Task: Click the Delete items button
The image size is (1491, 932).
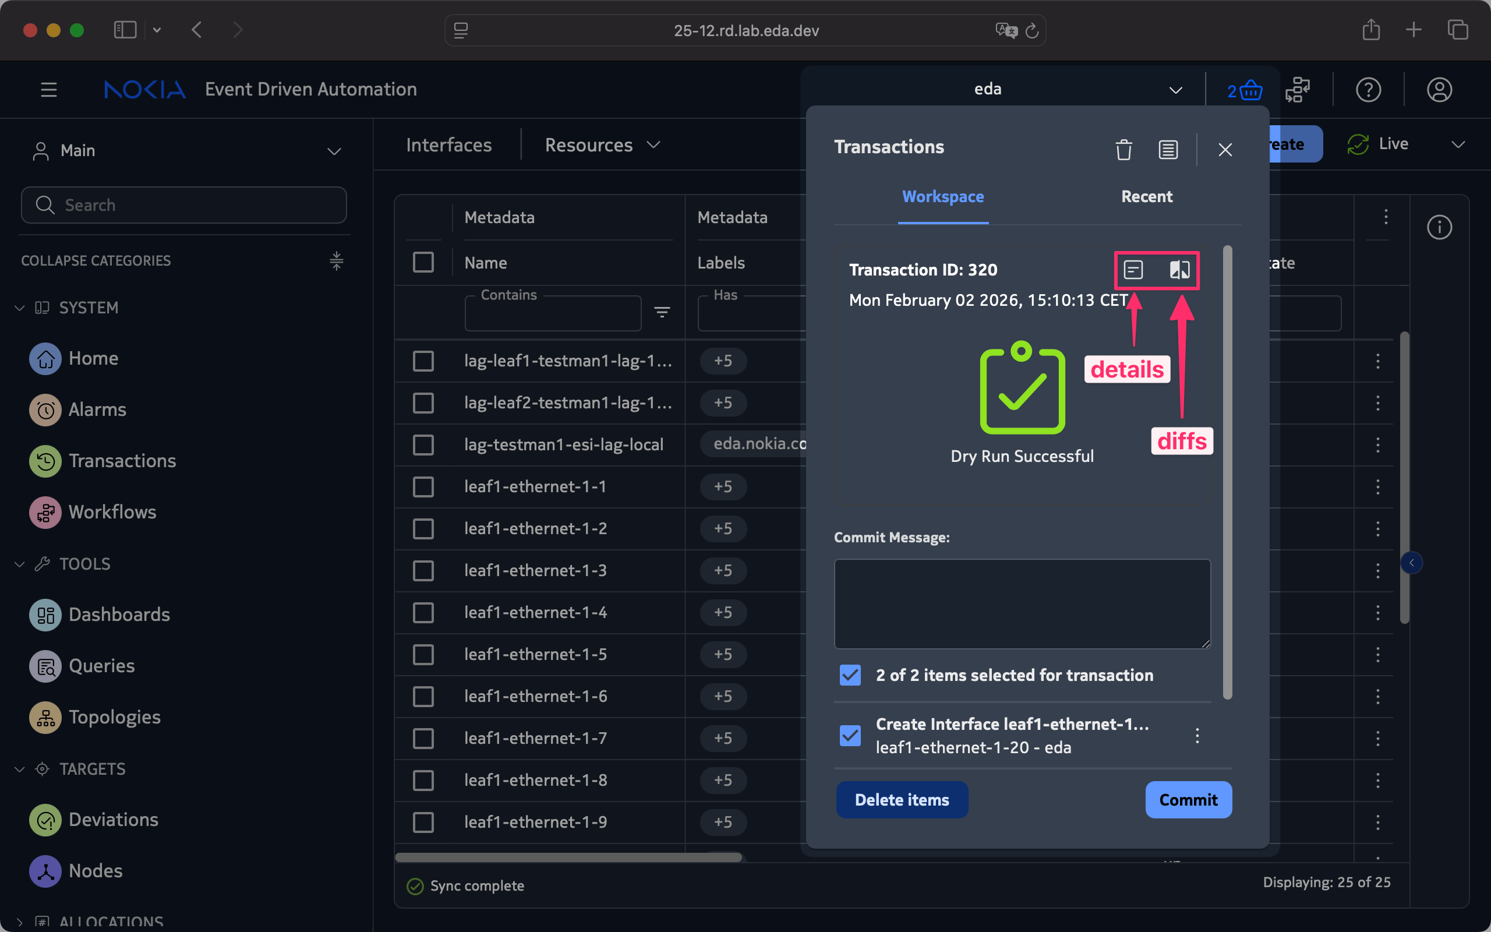Action: (902, 799)
